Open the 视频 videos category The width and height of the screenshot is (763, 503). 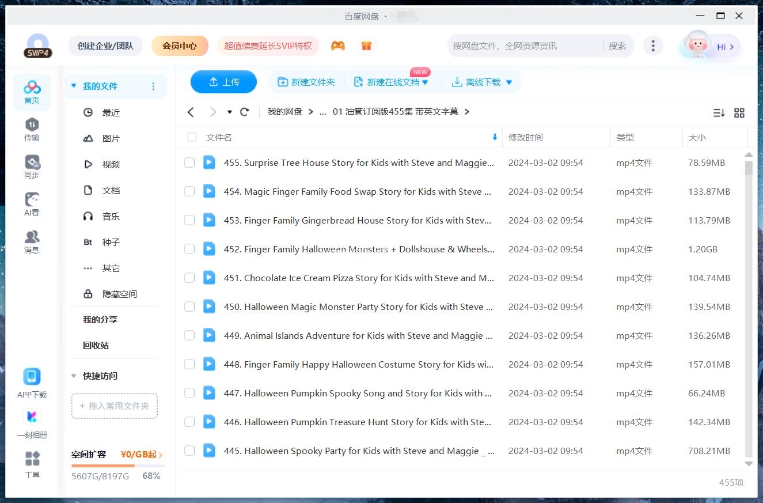point(111,164)
